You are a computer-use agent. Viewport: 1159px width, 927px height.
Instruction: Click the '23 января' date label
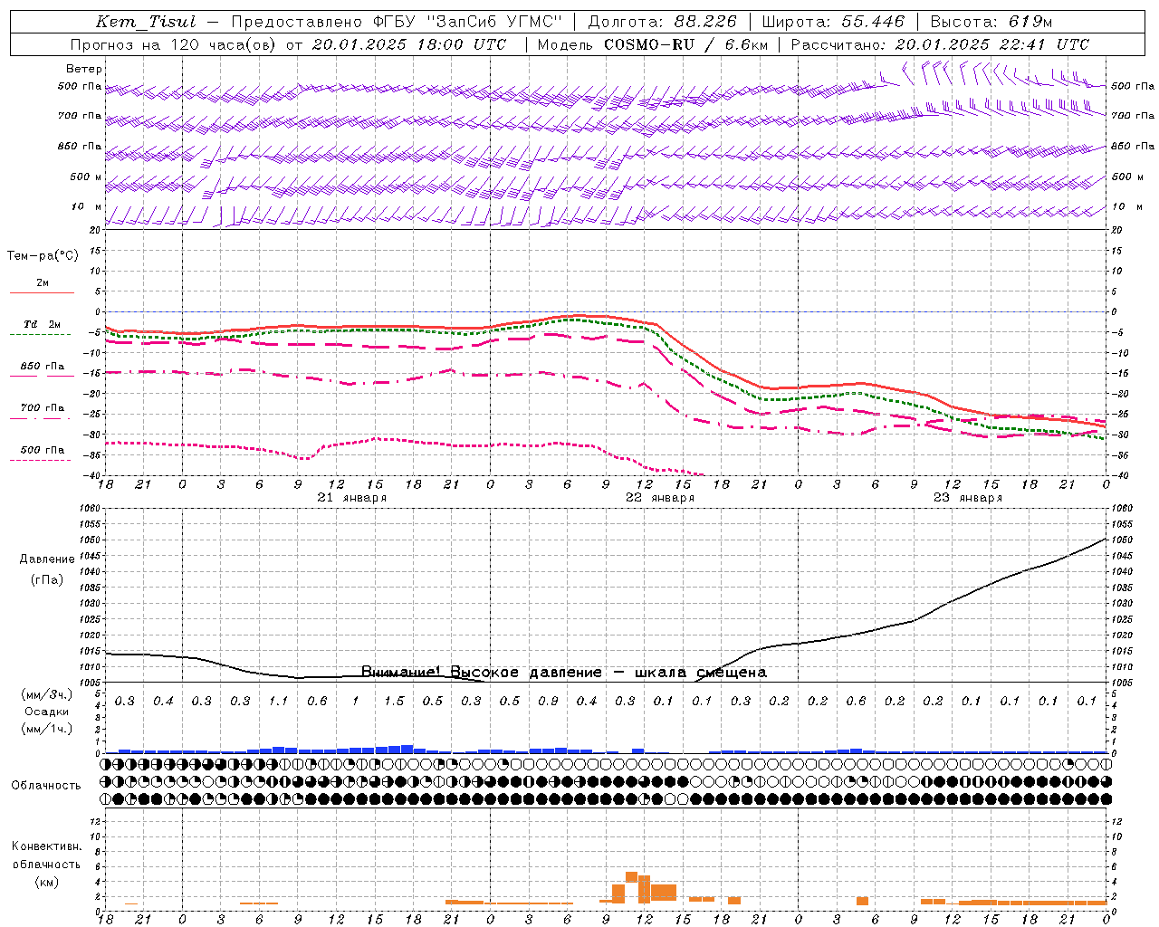pos(968,498)
